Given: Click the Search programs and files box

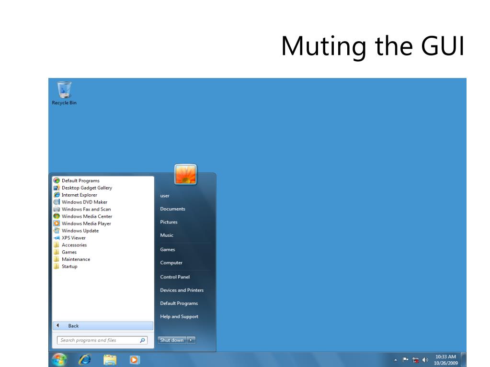Looking at the screenshot, I should point(102,340).
